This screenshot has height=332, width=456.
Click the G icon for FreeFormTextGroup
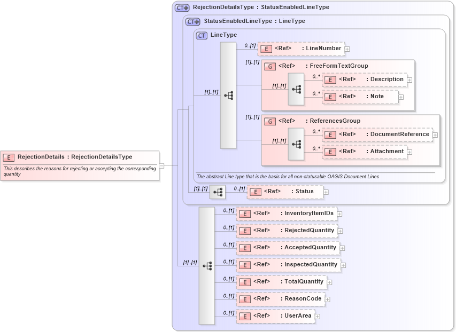click(x=269, y=66)
